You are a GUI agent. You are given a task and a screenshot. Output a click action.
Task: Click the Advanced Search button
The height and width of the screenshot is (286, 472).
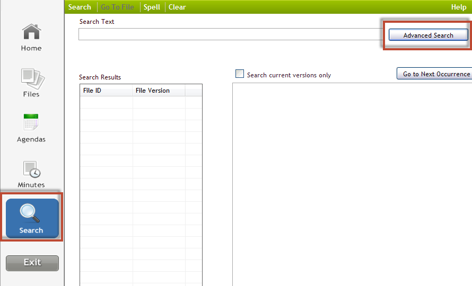click(x=428, y=35)
